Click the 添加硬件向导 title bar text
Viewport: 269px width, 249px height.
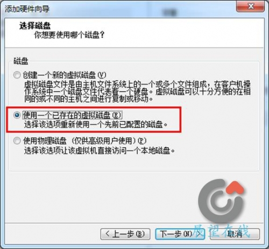click(27, 9)
